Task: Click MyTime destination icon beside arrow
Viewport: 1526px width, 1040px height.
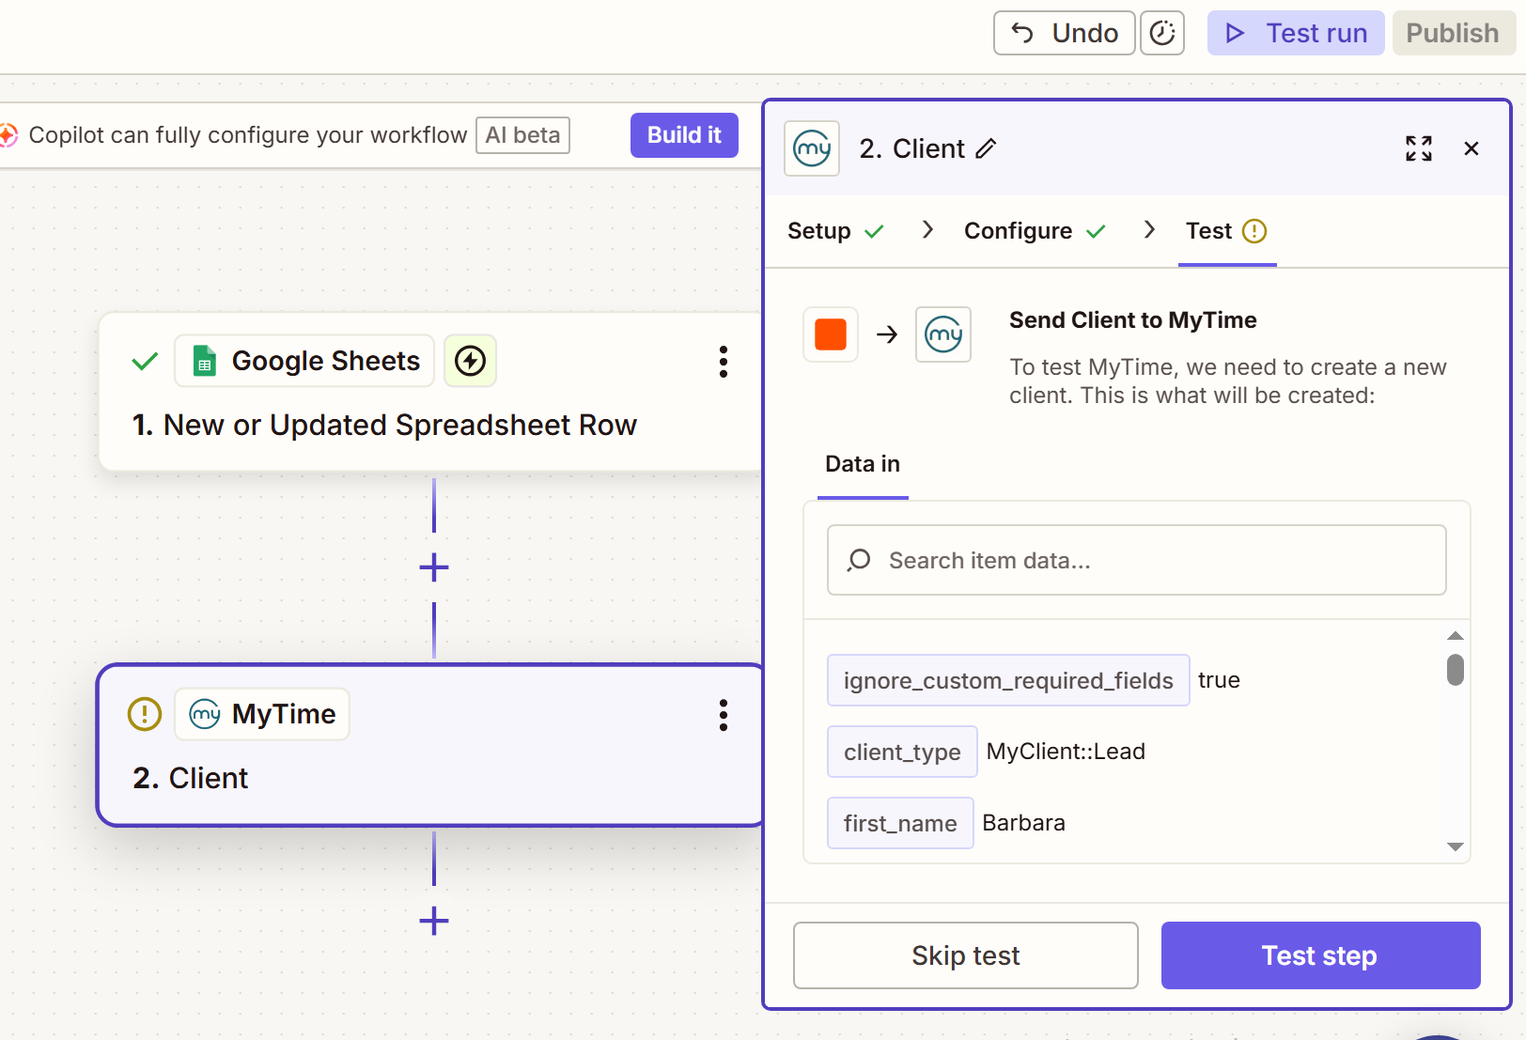Action: pos(943,334)
